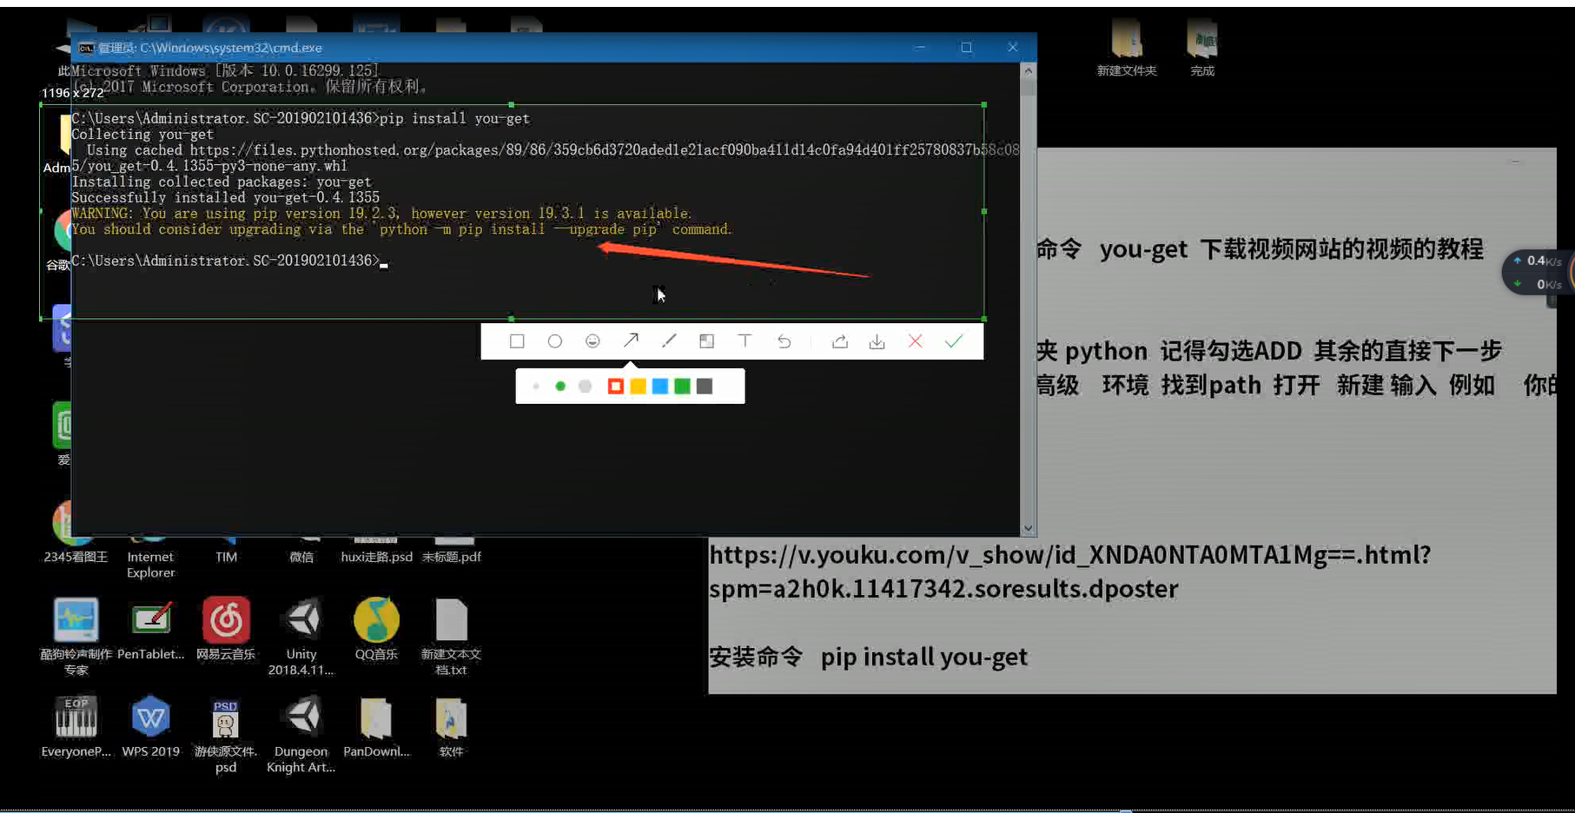1575x813 pixels.
Task: Open the 完成 desktop folder
Action: (x=1202, y=47)
